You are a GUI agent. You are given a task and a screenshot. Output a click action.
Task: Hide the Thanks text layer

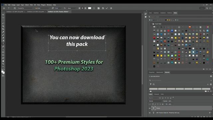[x=150, y=108]
